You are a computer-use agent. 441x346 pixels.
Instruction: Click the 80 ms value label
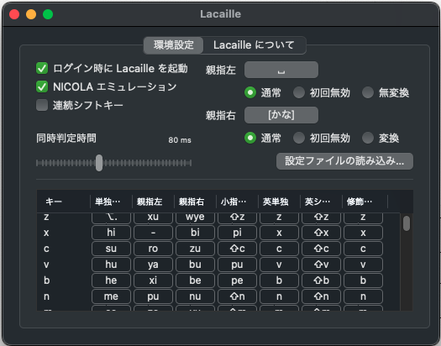click(x=180, y=140)
